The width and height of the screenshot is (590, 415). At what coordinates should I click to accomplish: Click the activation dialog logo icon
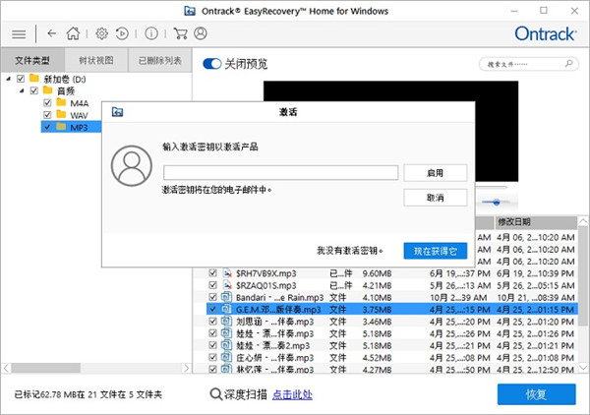point(117,112)
